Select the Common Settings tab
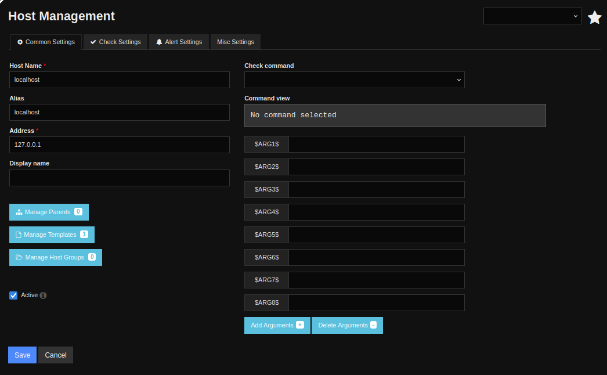 (x=46, y=42)
